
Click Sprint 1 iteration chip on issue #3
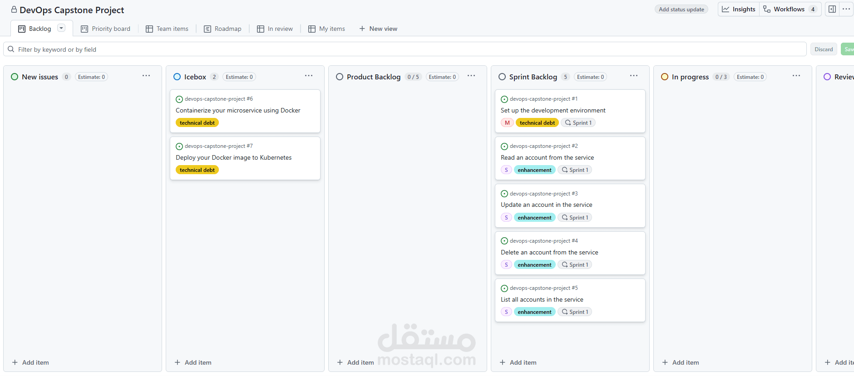click(x=575, y=217)
